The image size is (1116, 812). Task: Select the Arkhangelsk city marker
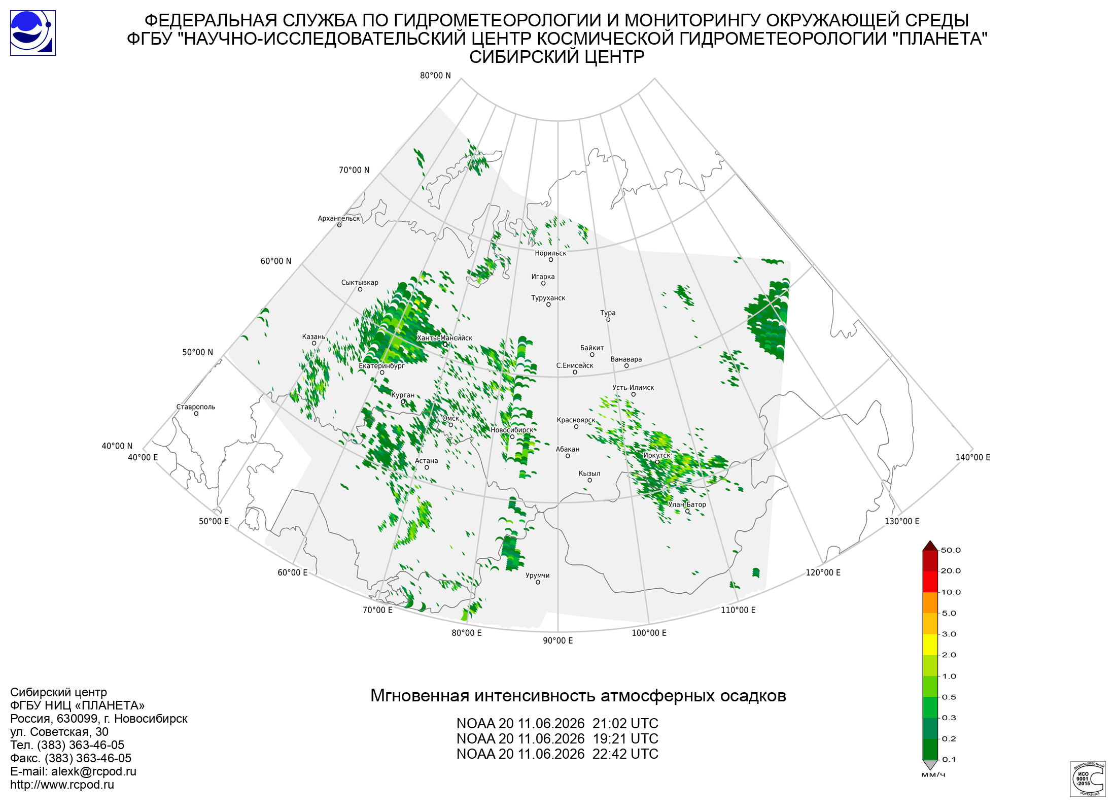[x=339, y=225]
